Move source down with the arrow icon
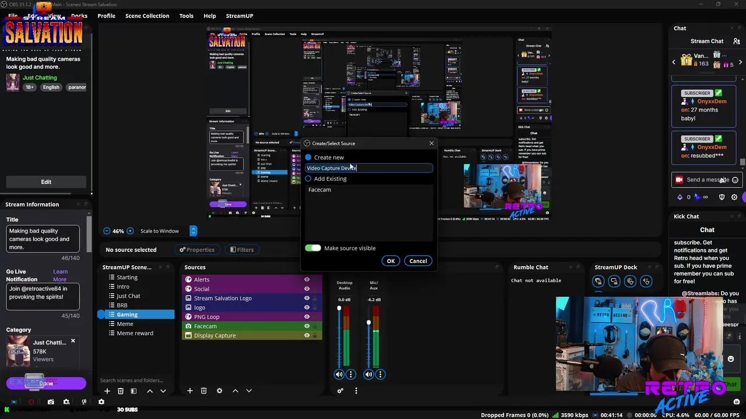746x419 pixels. (x=249, y=390)
